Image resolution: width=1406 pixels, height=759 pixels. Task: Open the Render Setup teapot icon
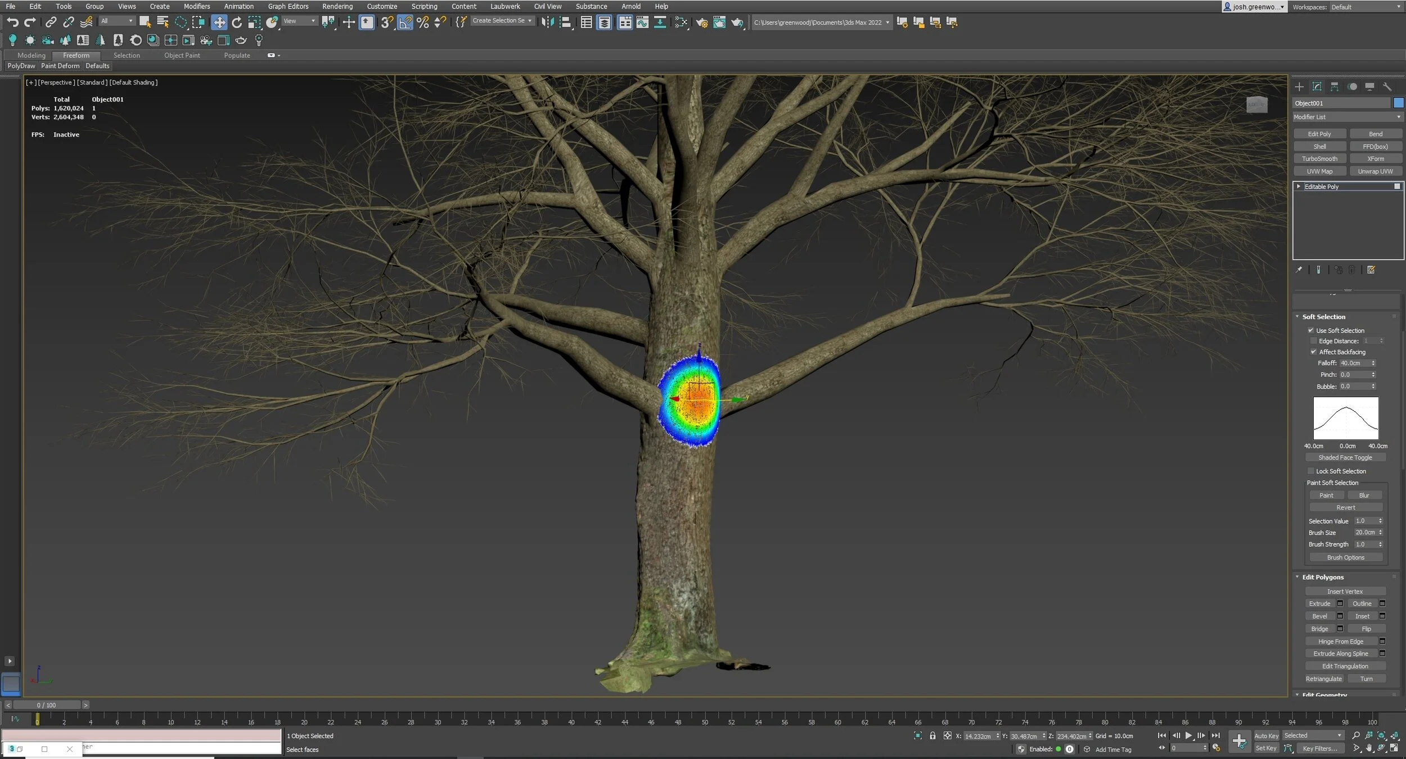(701, 22)
